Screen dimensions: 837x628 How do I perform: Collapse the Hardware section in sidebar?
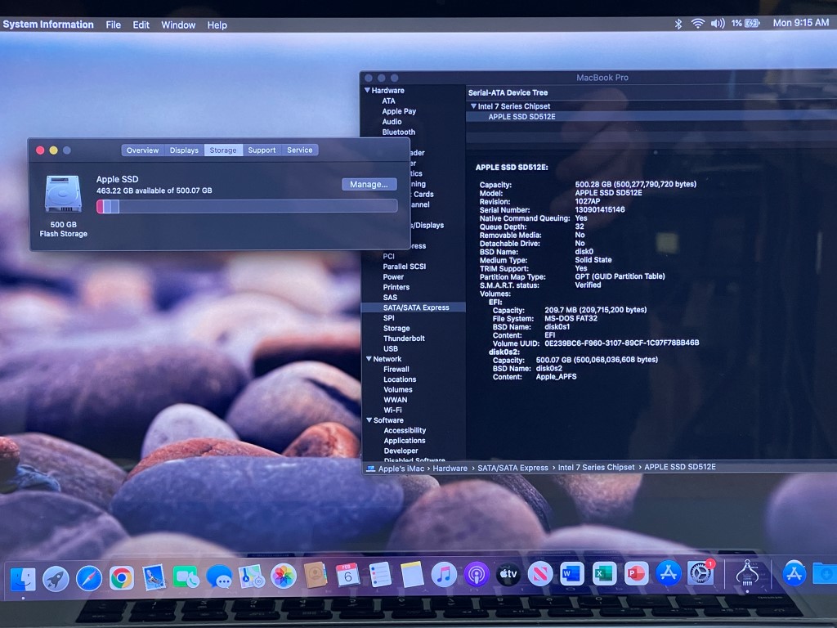click(367, 90)
